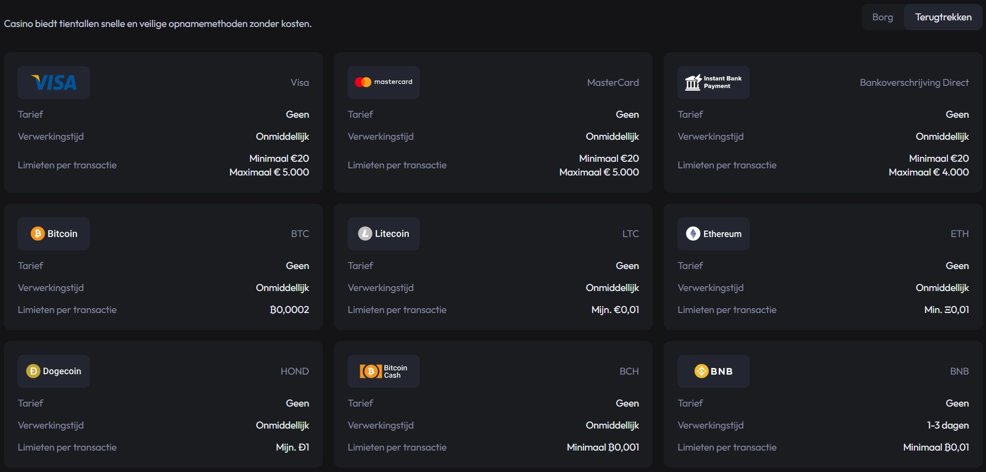
Task: Click the VISA logo badge
Action: 53,83
